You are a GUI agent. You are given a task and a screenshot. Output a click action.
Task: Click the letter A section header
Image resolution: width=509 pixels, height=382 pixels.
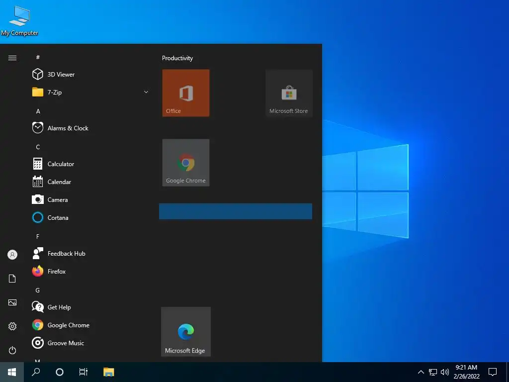tap(38, 111)
